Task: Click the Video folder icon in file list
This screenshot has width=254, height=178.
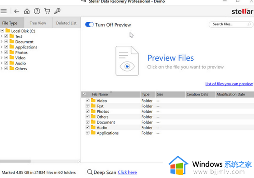Action: [x=93, y=100]
